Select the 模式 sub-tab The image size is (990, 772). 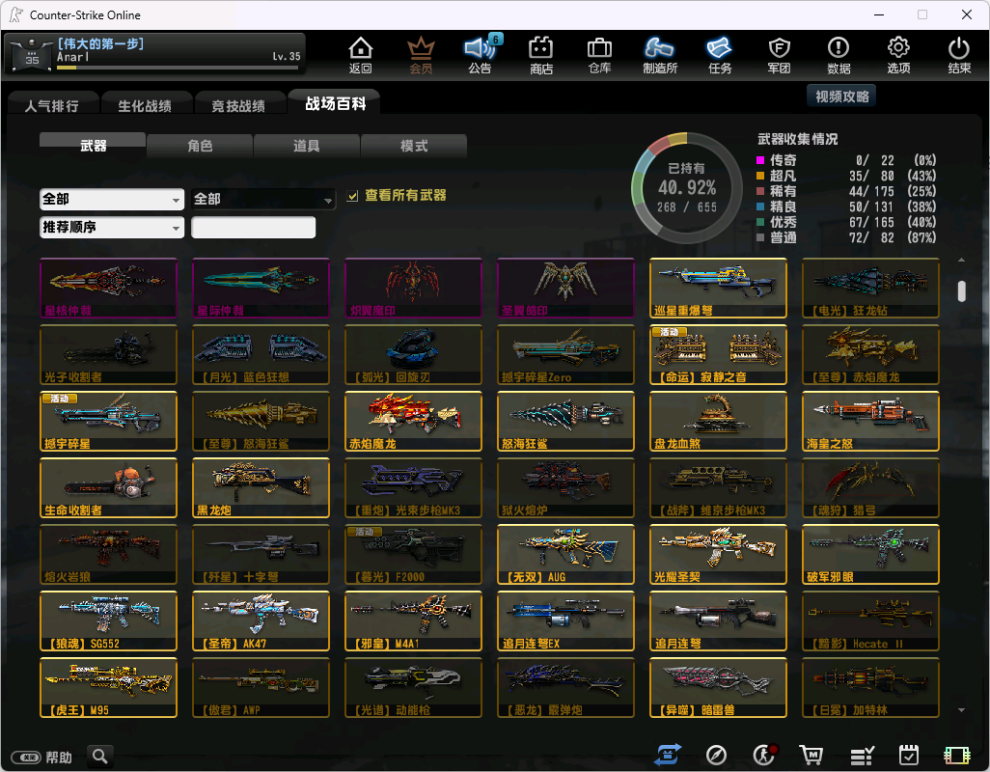tap(414, 145)
